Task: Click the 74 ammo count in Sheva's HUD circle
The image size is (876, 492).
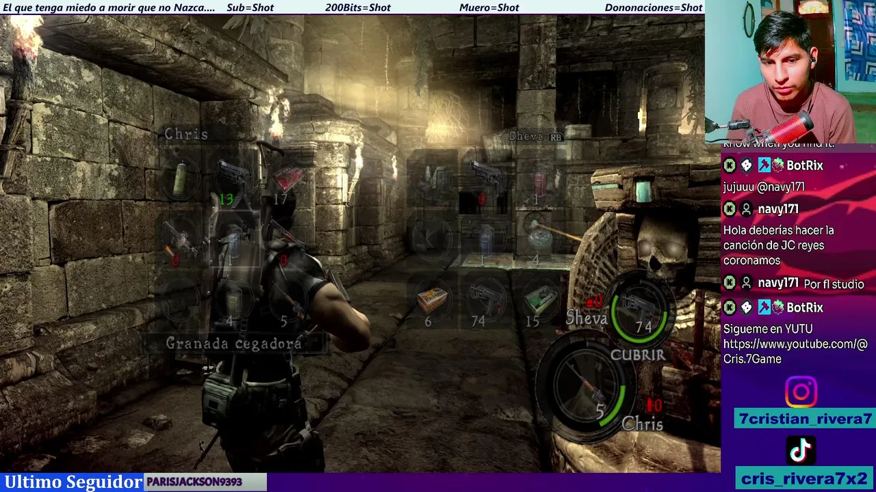Action: click(x=643, y=327)
